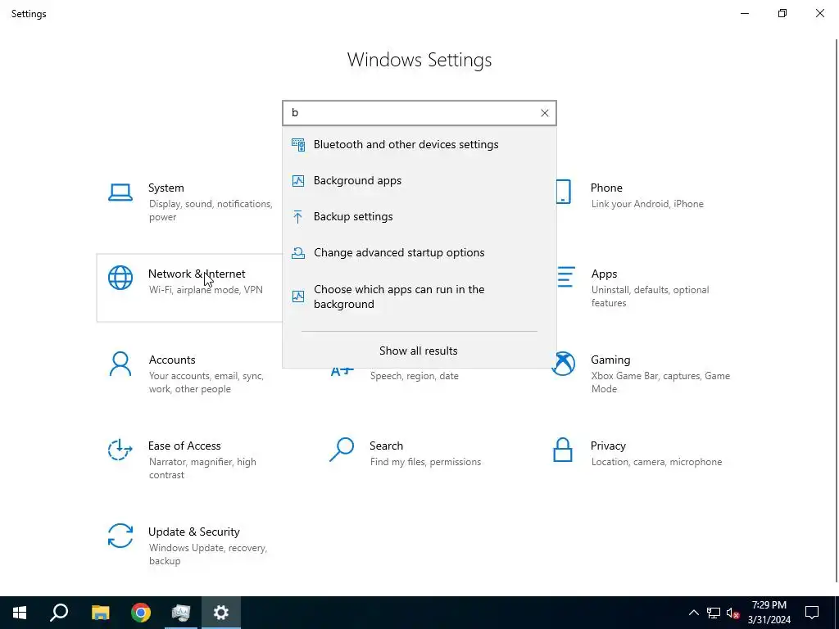This screenshot has width=839, height=629.
Task: Clear the search box text
Action: click(544, 113)
